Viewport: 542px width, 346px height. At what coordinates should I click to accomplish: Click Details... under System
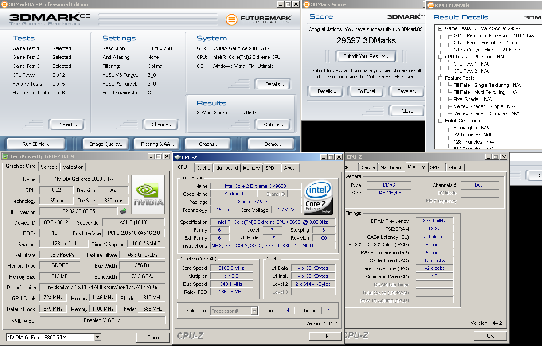click(x=275, y=84)
